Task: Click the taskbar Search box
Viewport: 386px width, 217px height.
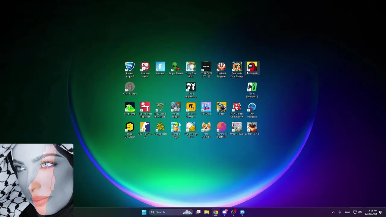Action: (x=171, y=212)
